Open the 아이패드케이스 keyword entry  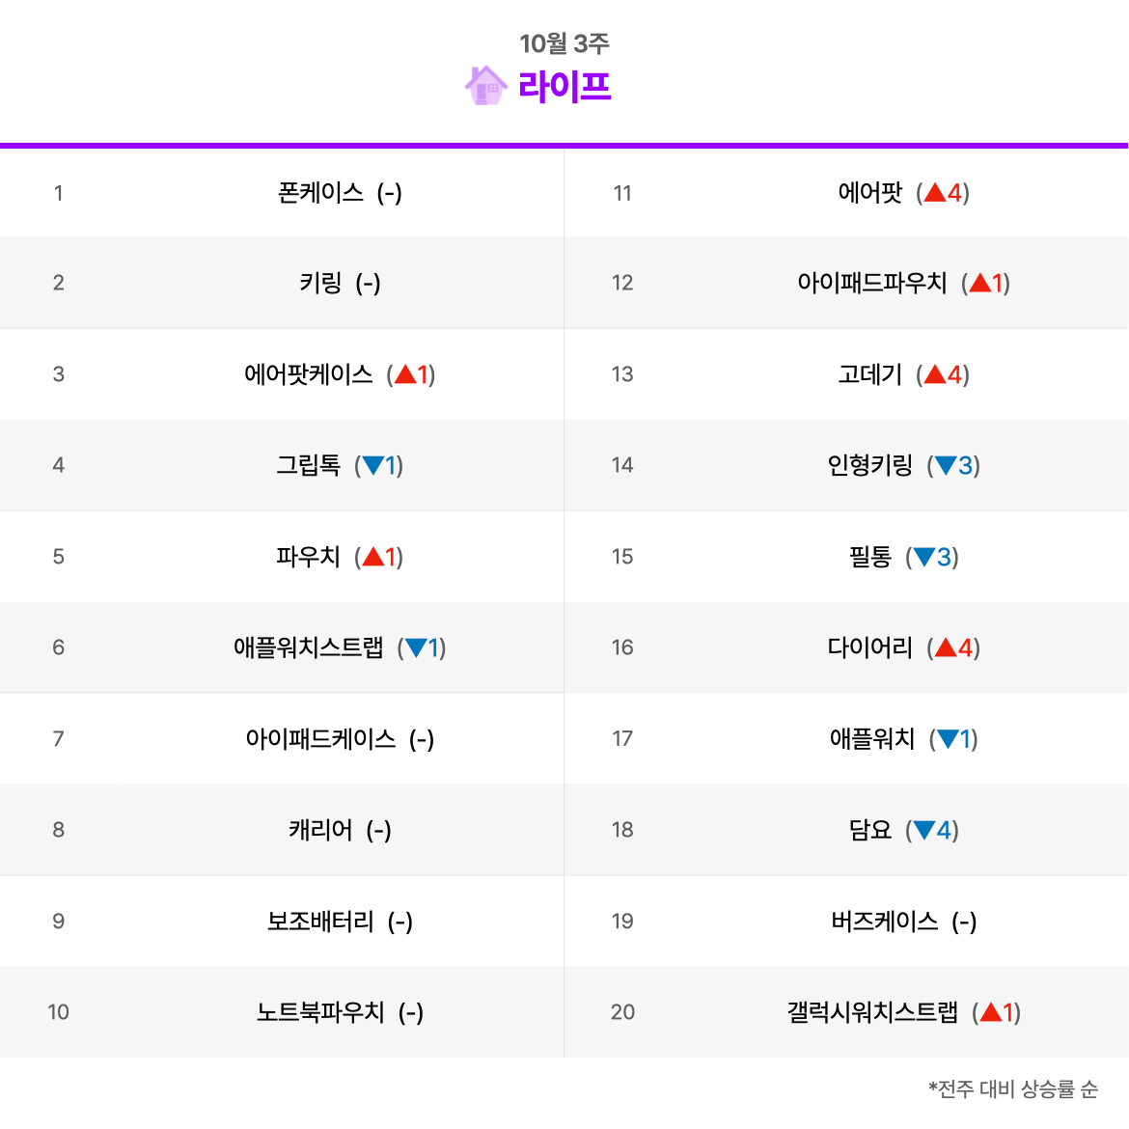(321, 739)
